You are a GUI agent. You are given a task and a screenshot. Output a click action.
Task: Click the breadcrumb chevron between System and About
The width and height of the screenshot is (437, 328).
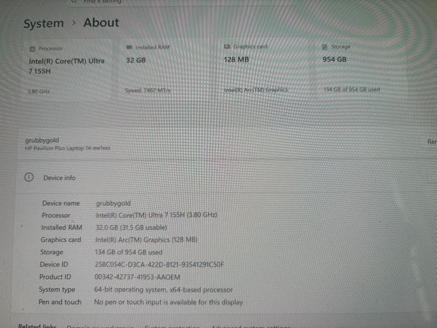74,23
